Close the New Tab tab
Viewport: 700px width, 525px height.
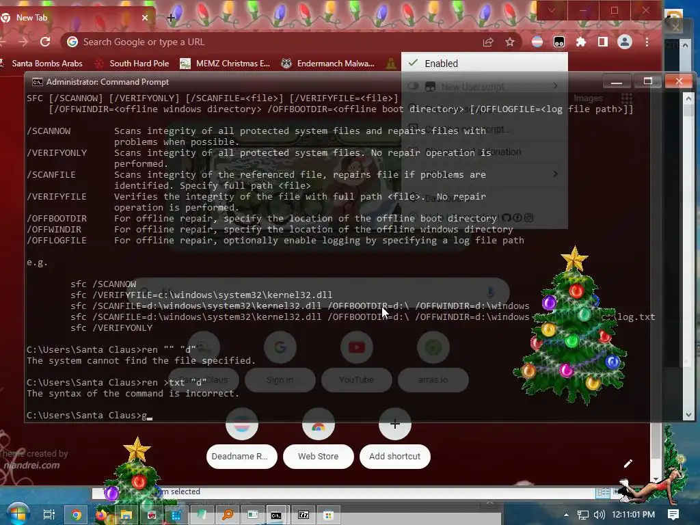(x=145, y=18)
